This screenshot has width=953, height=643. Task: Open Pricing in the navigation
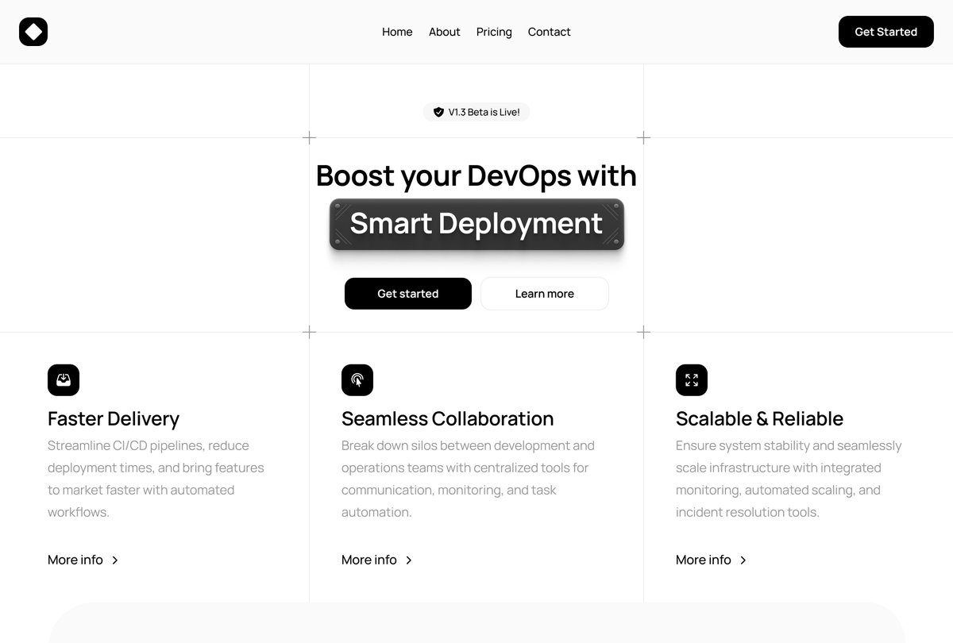pos(494,32)
